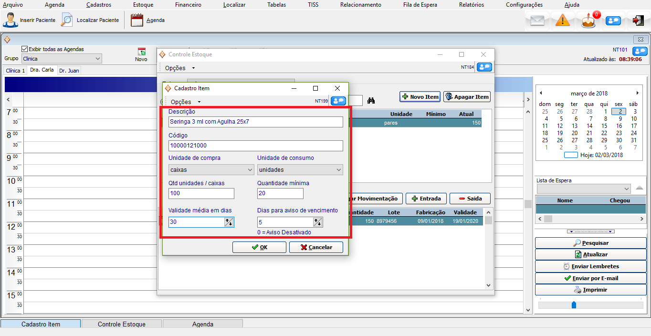
Task: Open the Lista de Espera dropdown
Action: point(626,189)
